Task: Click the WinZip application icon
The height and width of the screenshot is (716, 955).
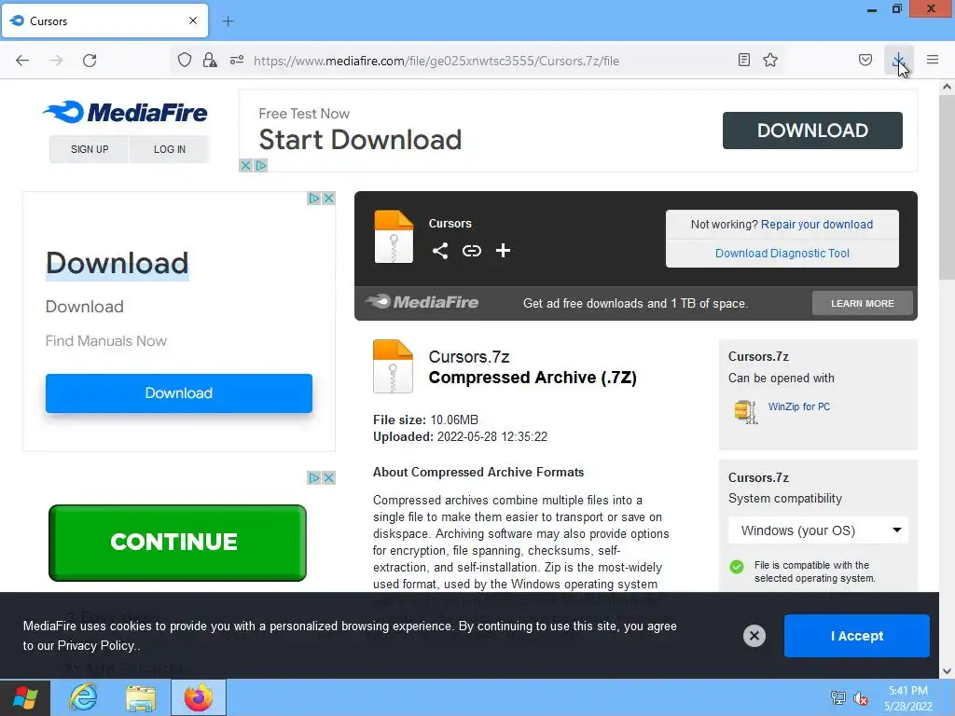Action: click(745, 411)
